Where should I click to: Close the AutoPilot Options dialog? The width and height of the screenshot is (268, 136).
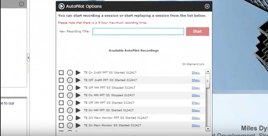pyautogui.click(x=207, y=6)
